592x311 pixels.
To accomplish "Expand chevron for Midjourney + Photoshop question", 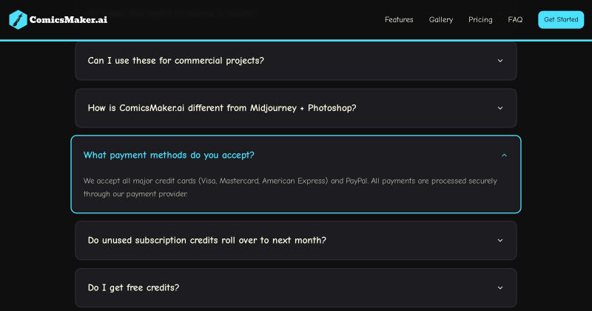I will pos(500,108).
